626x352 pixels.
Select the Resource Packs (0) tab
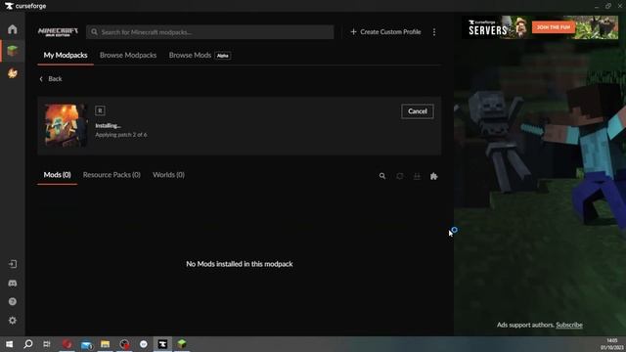(112, 175)
